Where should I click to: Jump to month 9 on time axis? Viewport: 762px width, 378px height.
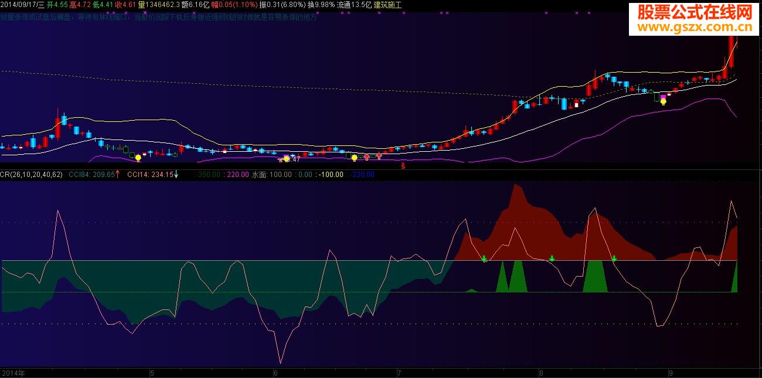(x=671, y=373)
